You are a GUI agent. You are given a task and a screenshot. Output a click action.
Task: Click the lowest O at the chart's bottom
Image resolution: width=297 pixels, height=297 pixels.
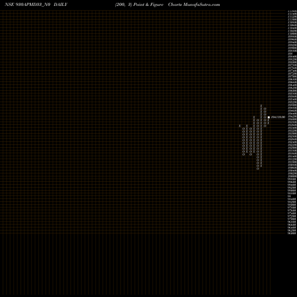[x=258, y=169]
